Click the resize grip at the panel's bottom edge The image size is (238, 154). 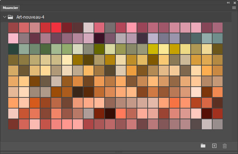click(119, 153)
